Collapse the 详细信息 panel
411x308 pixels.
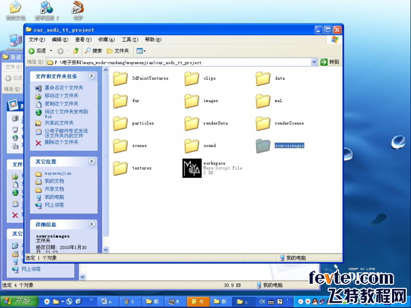point(92,224)
